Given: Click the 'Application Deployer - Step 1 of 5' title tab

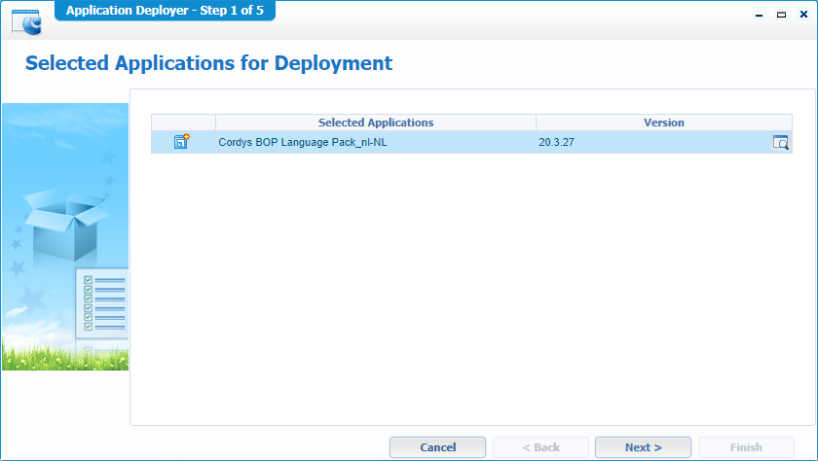Looking at the screenshot, I should coord(165,11).
